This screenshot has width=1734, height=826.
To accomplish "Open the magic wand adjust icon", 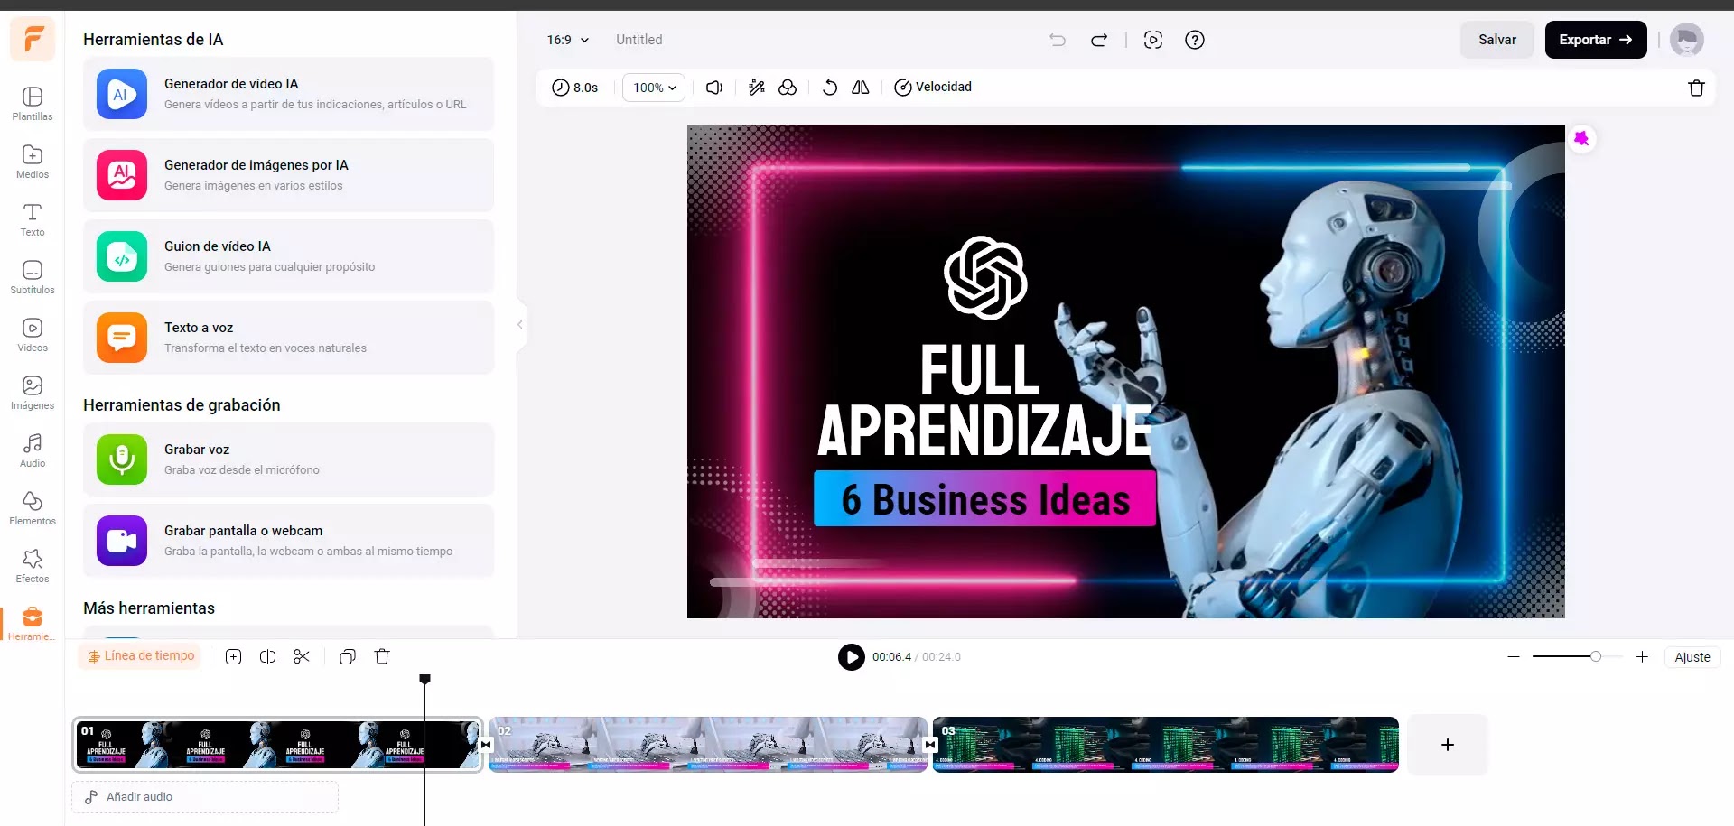I will 757,88.
